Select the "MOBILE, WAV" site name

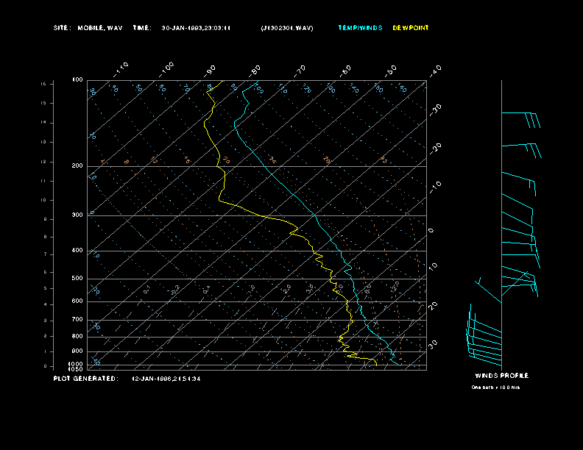coord(100,28)
